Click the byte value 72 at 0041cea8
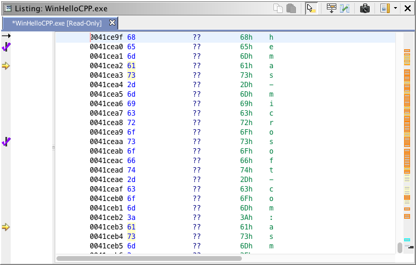The image size is (416, 265). point(131,123)
